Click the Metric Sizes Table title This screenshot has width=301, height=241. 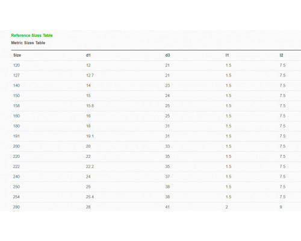(x=28, y=43)
